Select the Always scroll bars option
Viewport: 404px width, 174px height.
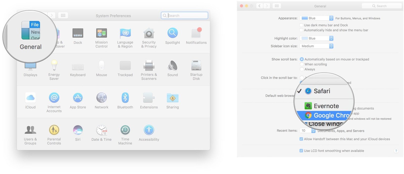[302, 69]
